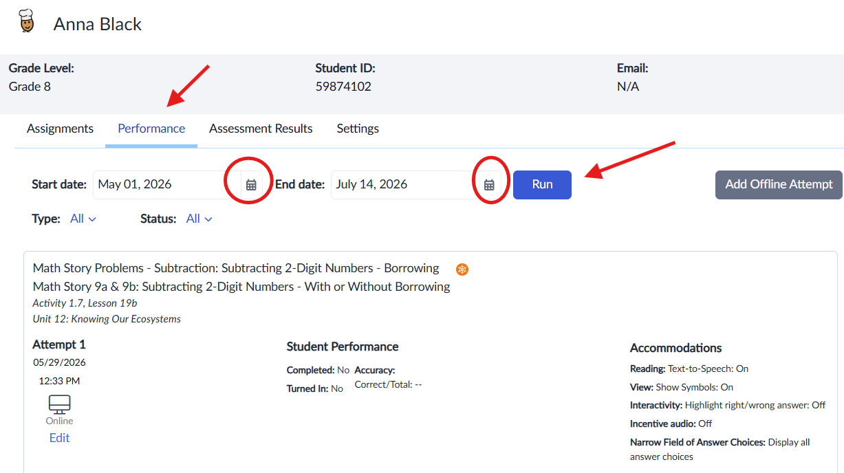Open the Assessment Results tab
Viewport: 844px width, 473px height.
(x=261, y=129)
